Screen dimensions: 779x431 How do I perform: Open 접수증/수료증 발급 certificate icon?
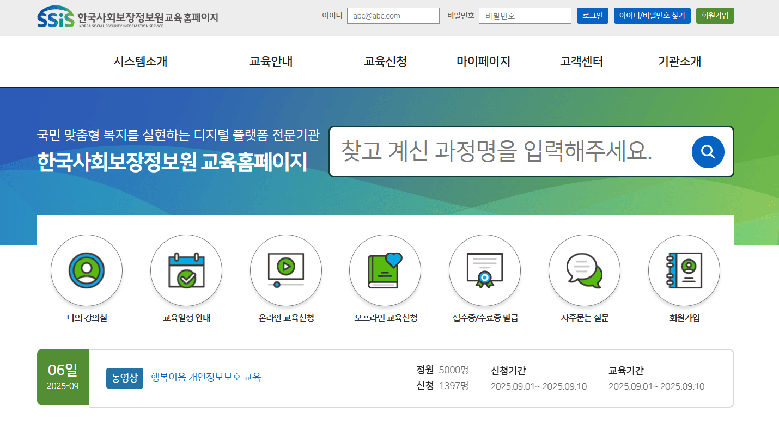pos(484,270)
